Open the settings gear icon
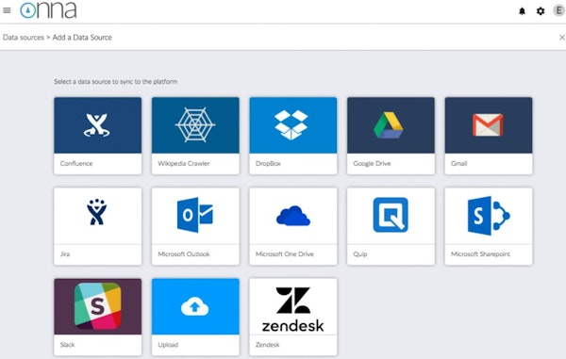The width and height of the screenshot is (566, 359). coord(541,11)
